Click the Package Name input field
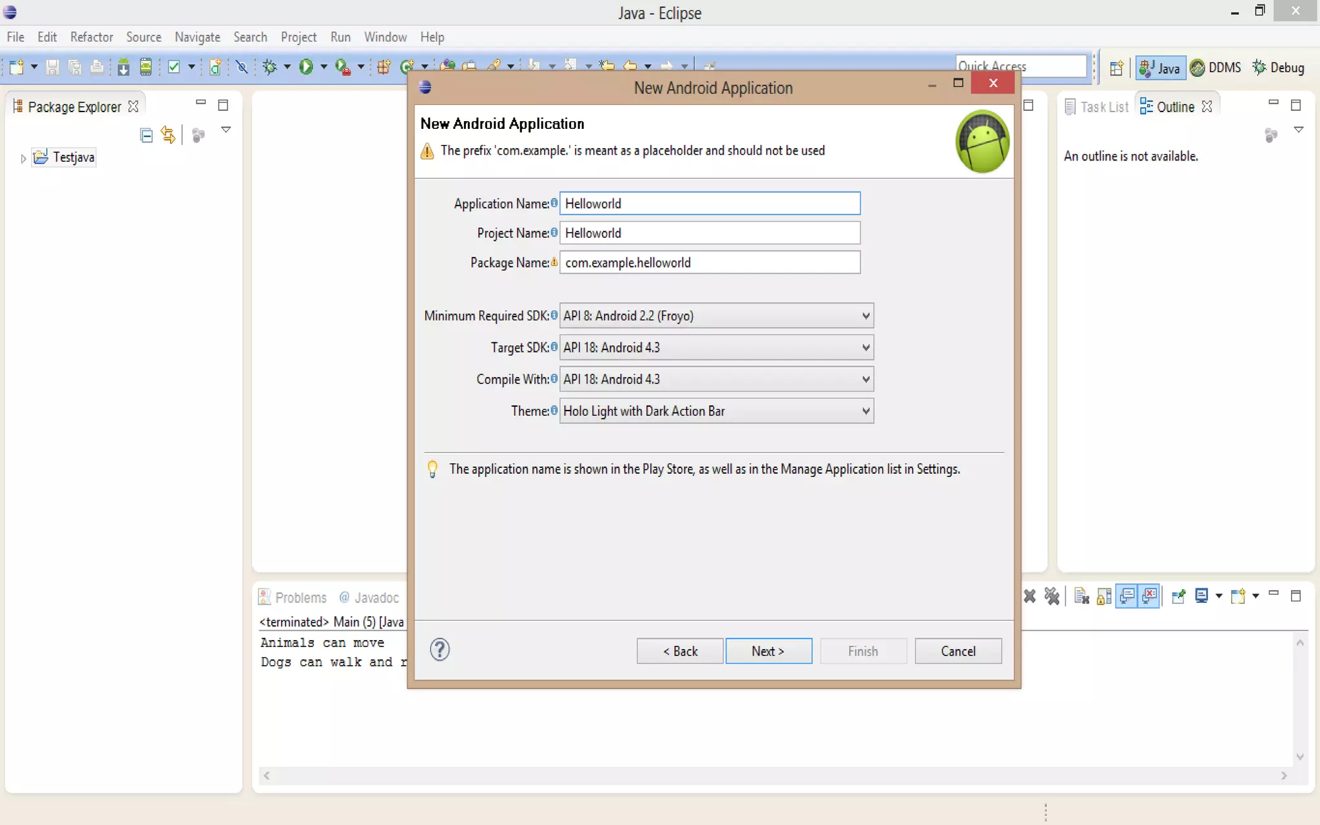Viewport: 1320px width, 825px height. tap(710, 262)
